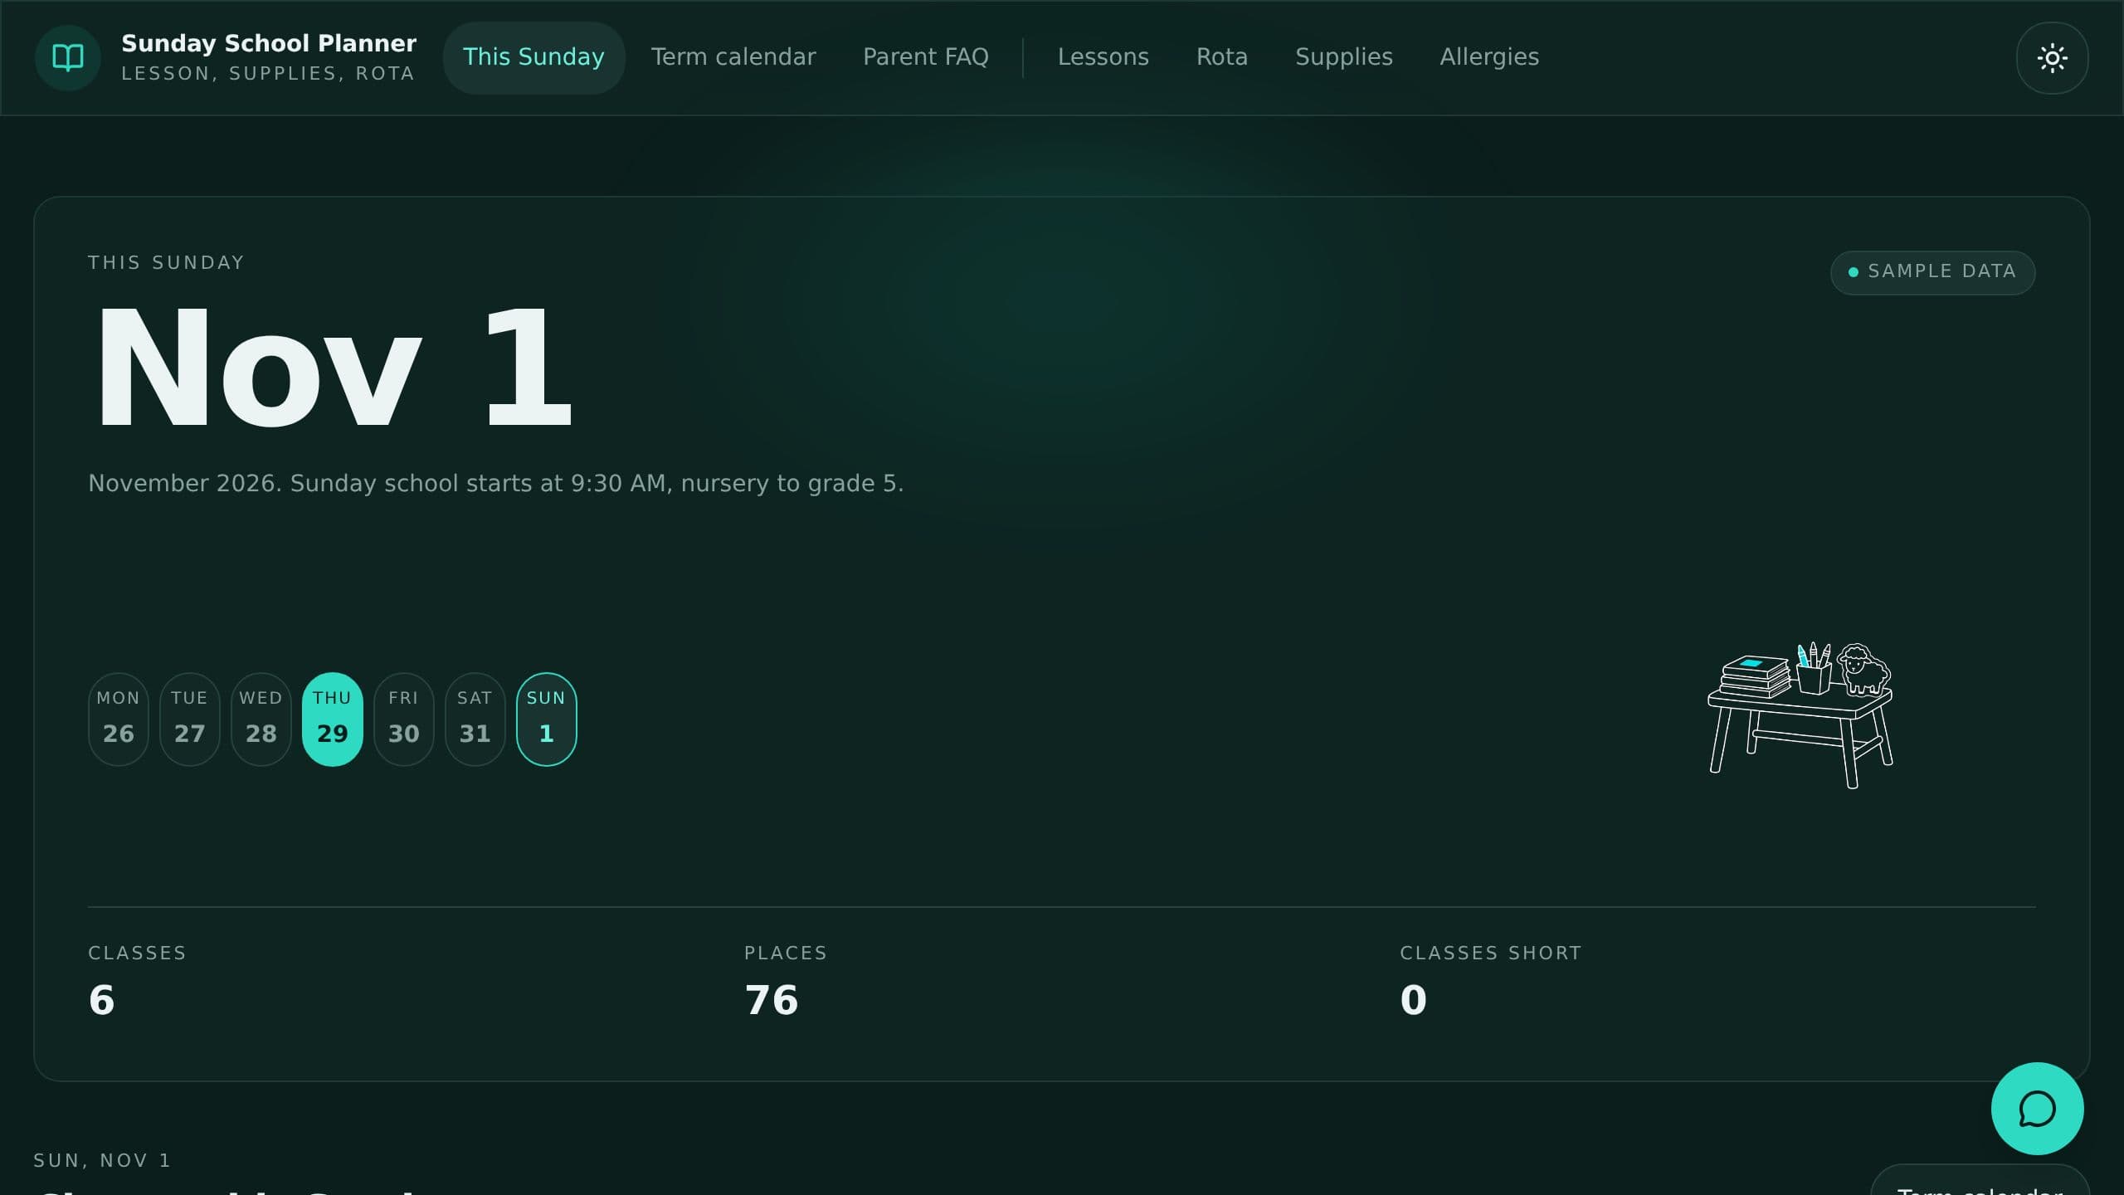Toggle the light/dark theme sun icon
Screen dimensions: 2124x1195
click(2052, 57)
